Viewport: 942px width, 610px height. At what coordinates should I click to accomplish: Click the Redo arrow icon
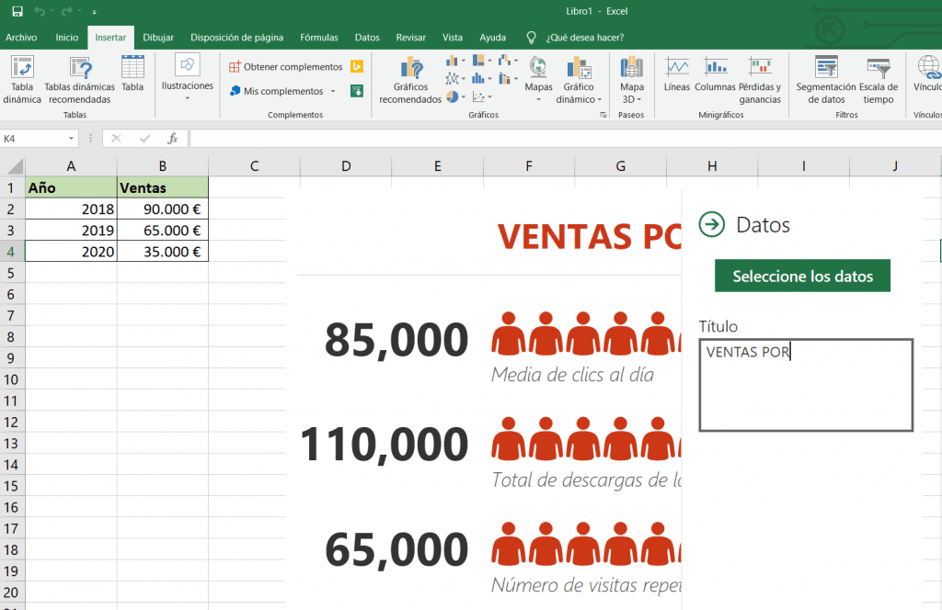[66, 11]
